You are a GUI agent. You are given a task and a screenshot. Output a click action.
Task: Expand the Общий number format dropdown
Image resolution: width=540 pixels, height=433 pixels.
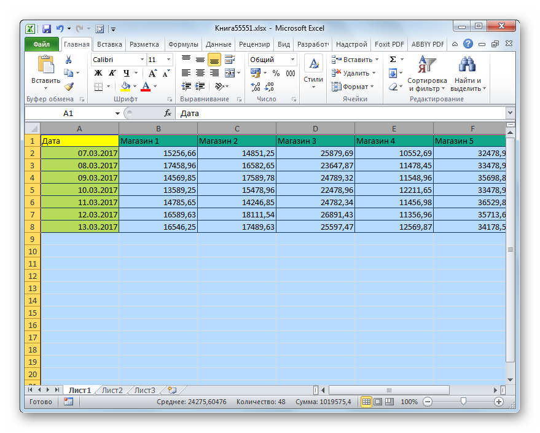pyautogui.click(x=292, y=60)
